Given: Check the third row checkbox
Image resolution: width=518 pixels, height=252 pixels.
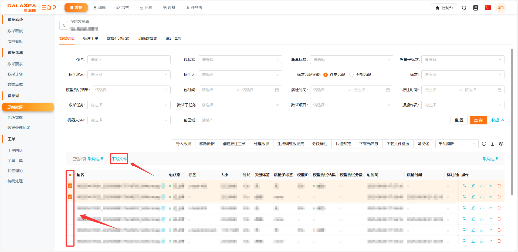Looking at the screenshot, I should point(70,208).
